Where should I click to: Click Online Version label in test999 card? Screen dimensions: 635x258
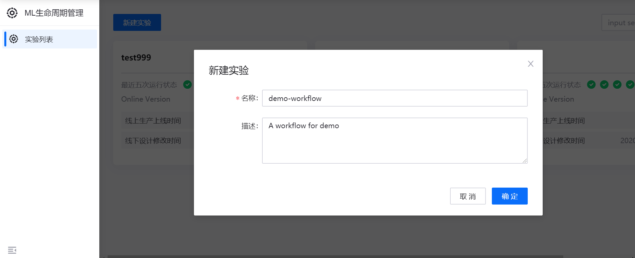[x=146, y=99]
